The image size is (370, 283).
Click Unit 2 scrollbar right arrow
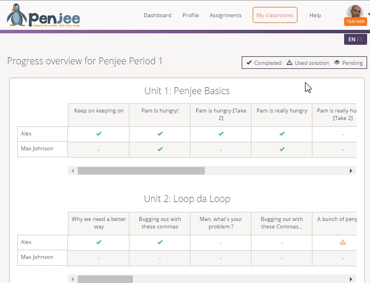351,279
